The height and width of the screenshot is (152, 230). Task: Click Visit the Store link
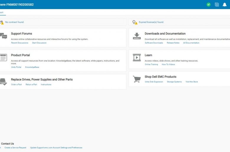pyautogui.click(x=192, y=82)
